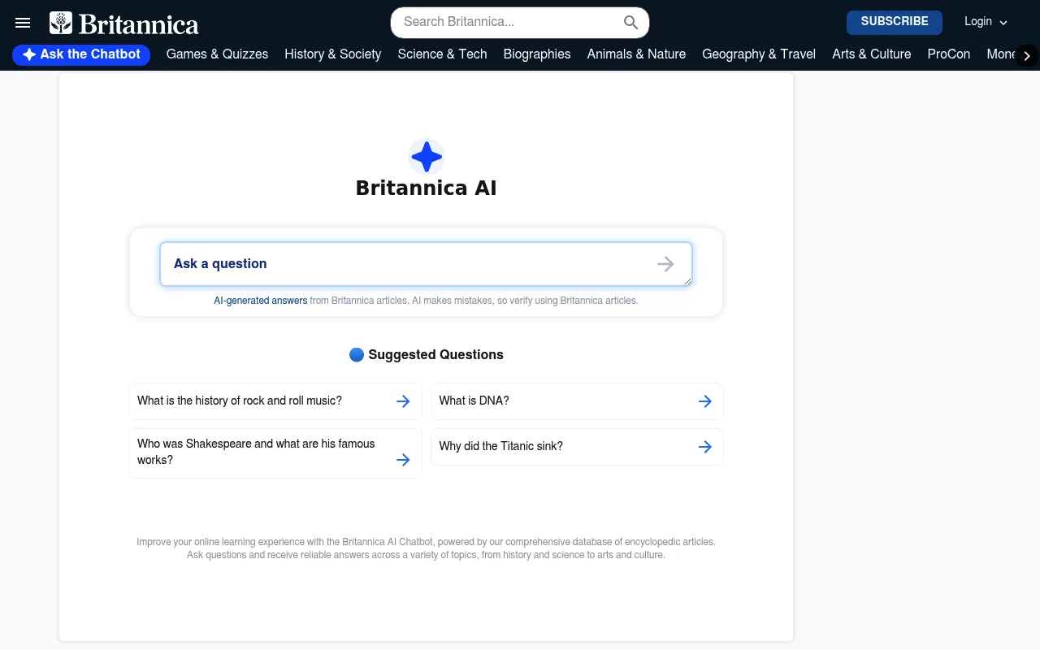Open History & Society menu
The image size is (1040, 650).
pyautogui.click(x=333, y=54)
